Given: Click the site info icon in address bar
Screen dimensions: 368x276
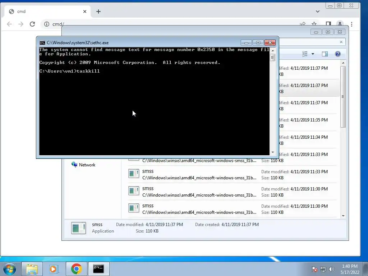Looking at the screenshot, I should pos(47,24).
